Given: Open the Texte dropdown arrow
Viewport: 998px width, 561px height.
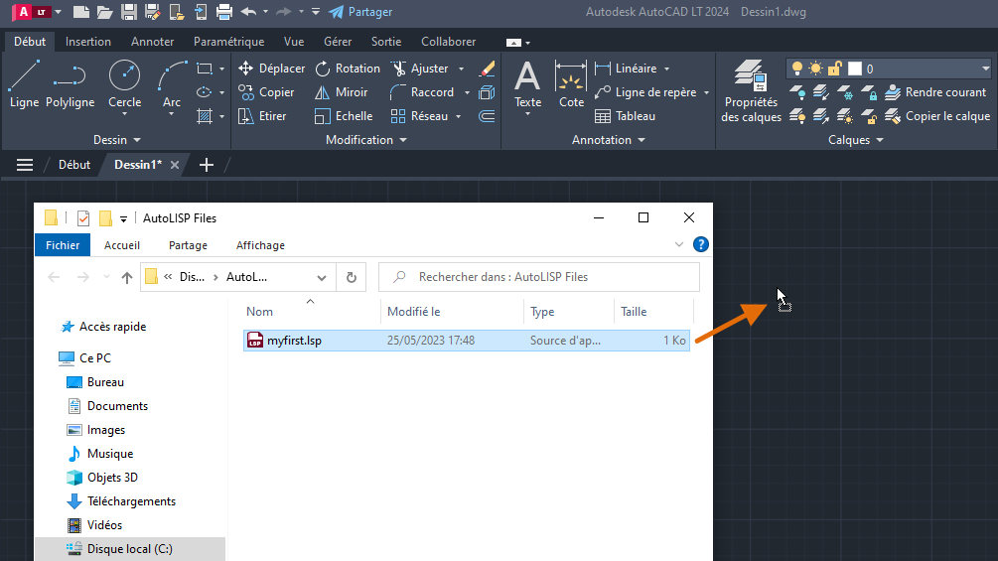Looking at the screenshot, I should point(527,114).
